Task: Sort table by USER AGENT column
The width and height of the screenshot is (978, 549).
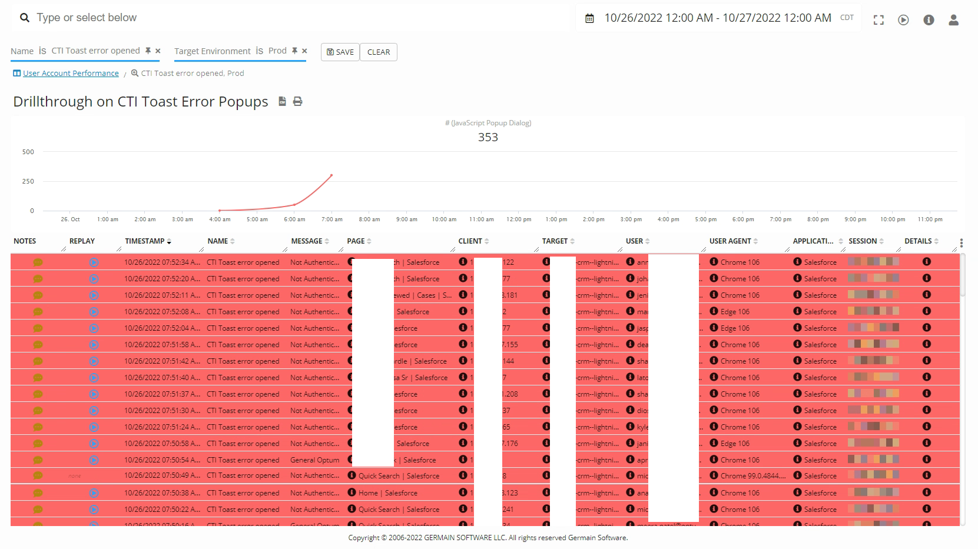Action: [733, 241]
